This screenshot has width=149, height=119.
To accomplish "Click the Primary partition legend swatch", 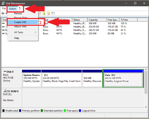I will (20, 111).
